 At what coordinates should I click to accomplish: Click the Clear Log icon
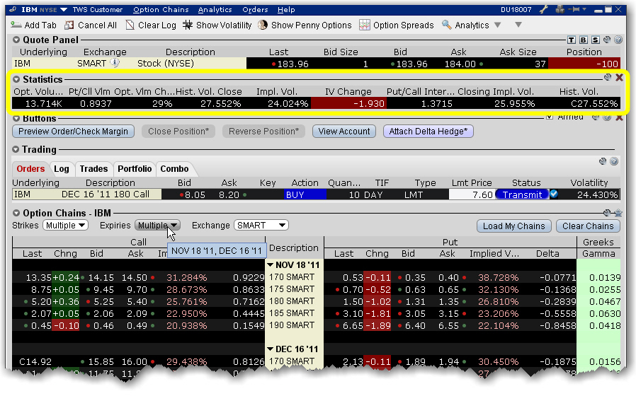130,25
